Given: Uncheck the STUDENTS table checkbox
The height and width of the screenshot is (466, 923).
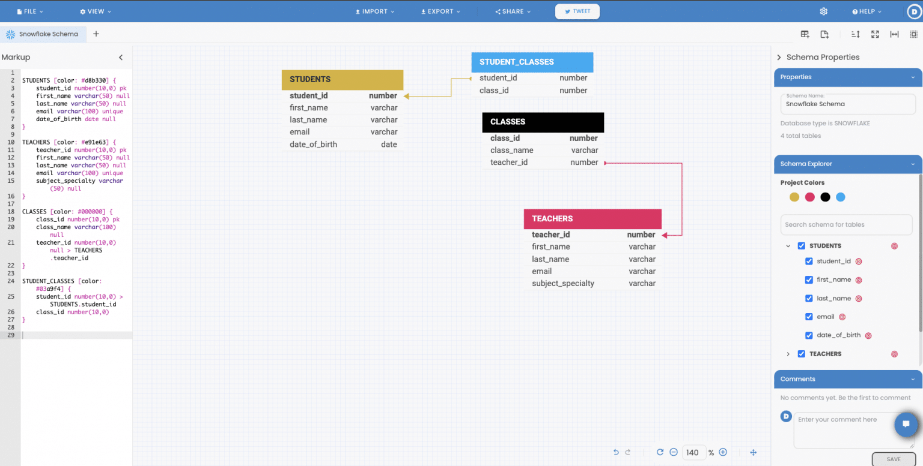Looking at the screenshot, I should 801,246.
